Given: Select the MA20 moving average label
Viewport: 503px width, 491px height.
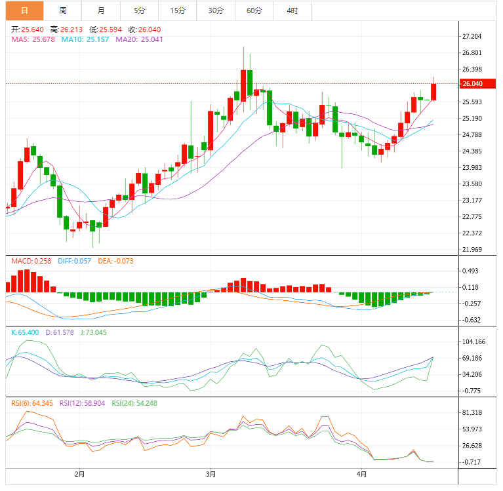Looking at the screenshot, I should [x=139, y=39].
